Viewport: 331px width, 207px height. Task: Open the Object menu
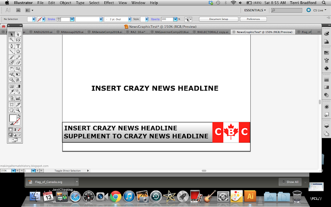coord(65,3)
